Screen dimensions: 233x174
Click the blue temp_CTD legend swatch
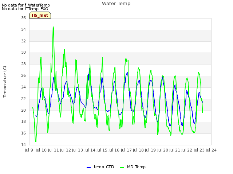pyautogui.click(x=88, y=167)
